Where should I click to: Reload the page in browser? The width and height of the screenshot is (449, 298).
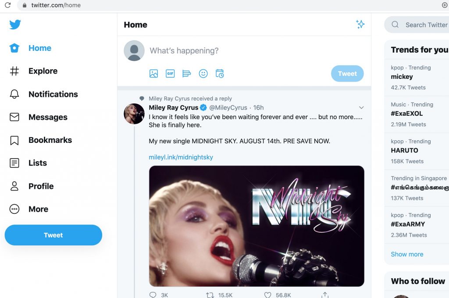click(8, 5)
